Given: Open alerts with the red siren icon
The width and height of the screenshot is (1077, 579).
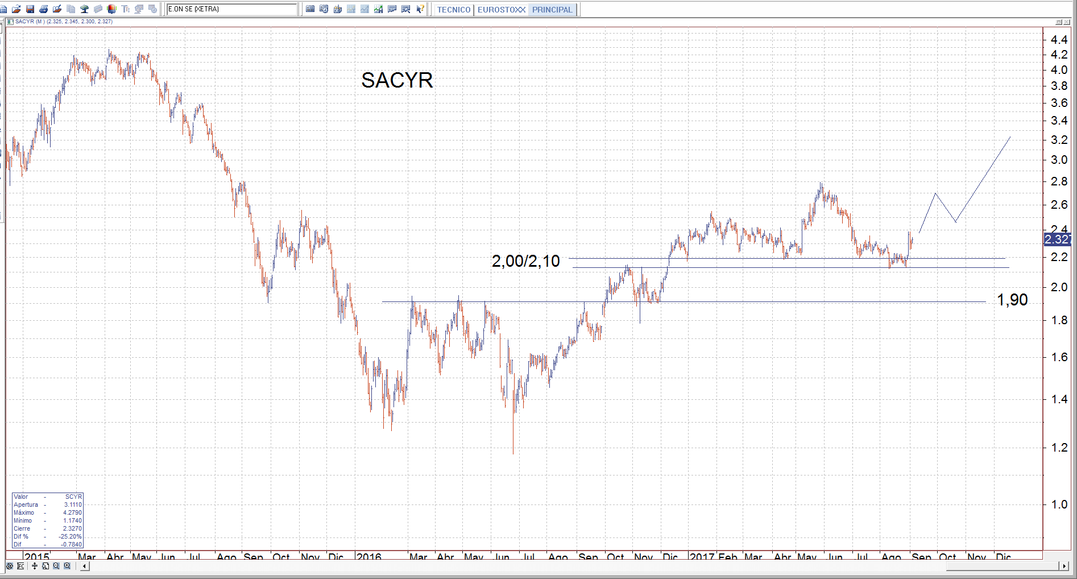Looking at the screenshot, I should click(112, 9).
